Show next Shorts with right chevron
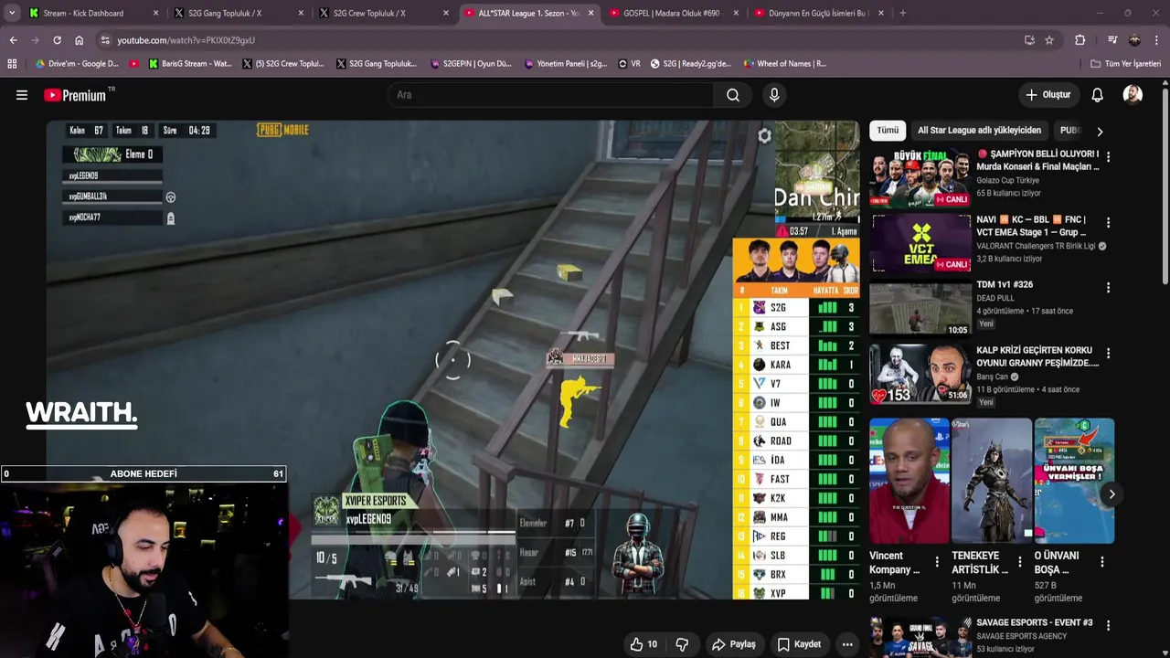The image size is (1170, 658). coord(1111,494)
